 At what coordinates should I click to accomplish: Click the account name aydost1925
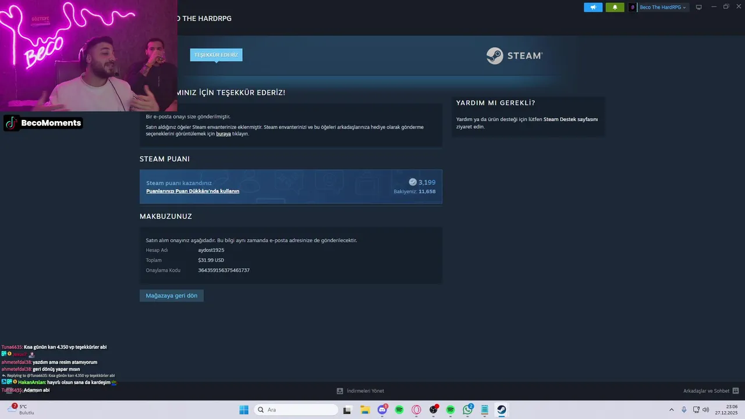tap(211, 250)
